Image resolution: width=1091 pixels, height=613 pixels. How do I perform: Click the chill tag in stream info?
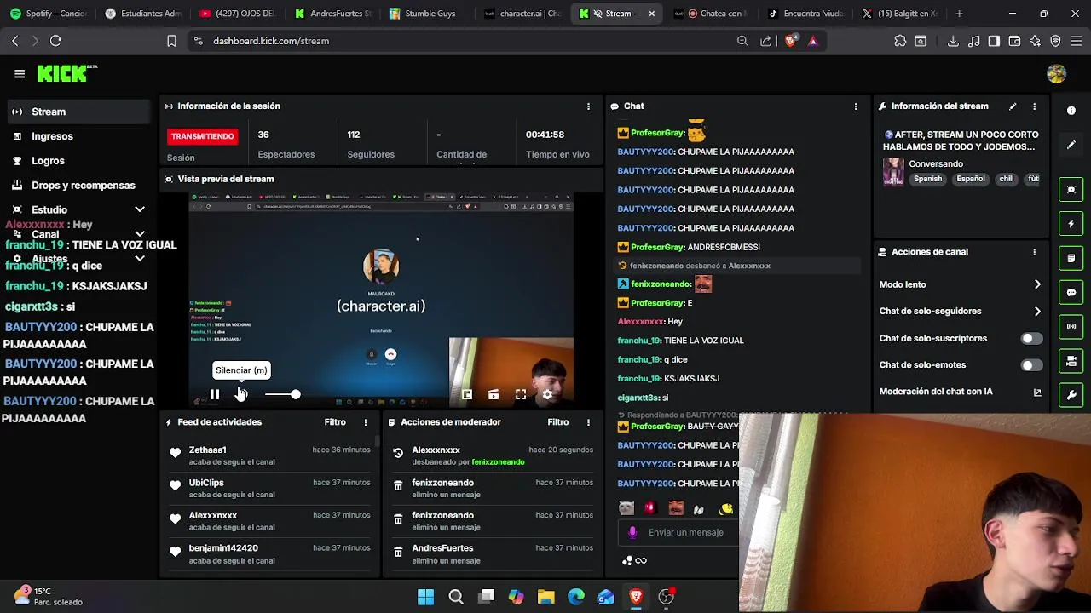click(1007, 179)
